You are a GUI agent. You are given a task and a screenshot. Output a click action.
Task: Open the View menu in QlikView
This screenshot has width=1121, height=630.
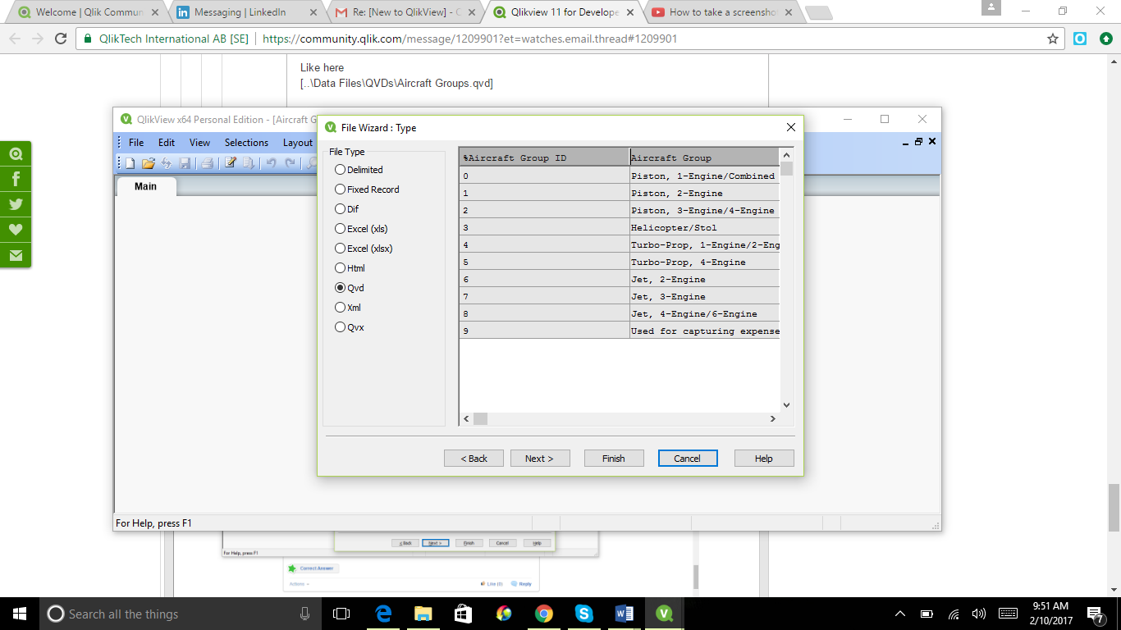pyautogui.click(x=199, y=143)
